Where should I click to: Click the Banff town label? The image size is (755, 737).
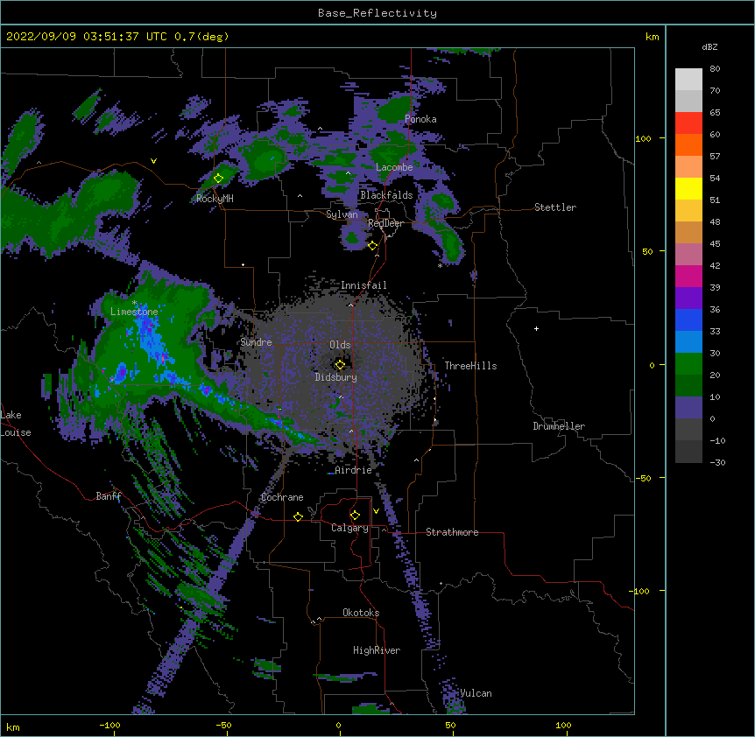109,496
